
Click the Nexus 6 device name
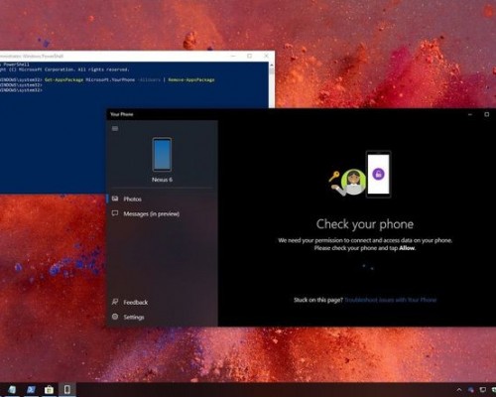coord(162,180)
